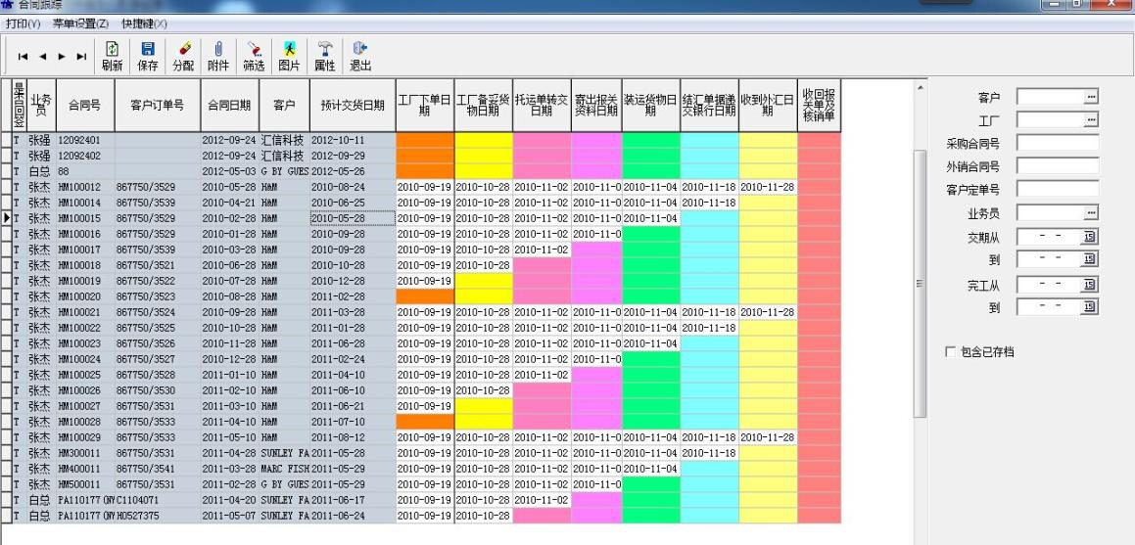The image size is (1135, 545).
Task: Click into the 客户 filter field
Action: (1051, 96)
